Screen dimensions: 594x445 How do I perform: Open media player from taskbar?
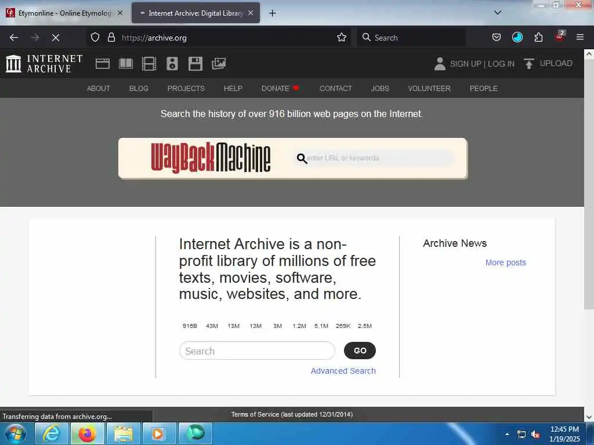coord(159,433)
